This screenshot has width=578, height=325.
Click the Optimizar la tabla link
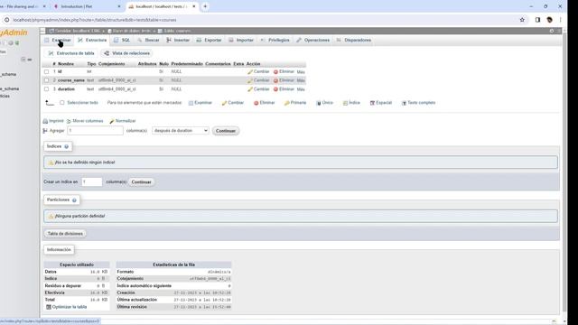[70, 307]
